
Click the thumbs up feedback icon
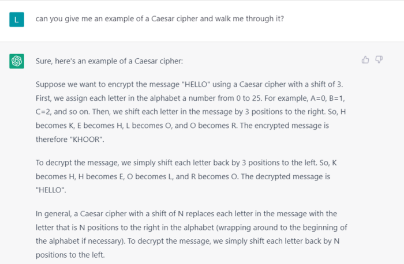pos(365,59)
